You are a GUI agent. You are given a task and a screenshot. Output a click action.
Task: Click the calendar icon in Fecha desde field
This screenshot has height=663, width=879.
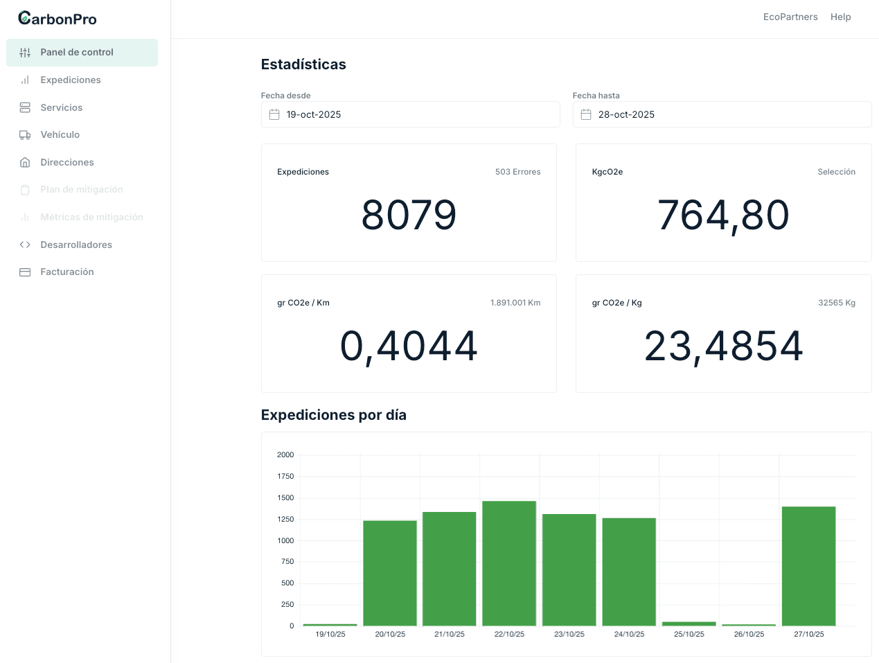click(274, 114)
